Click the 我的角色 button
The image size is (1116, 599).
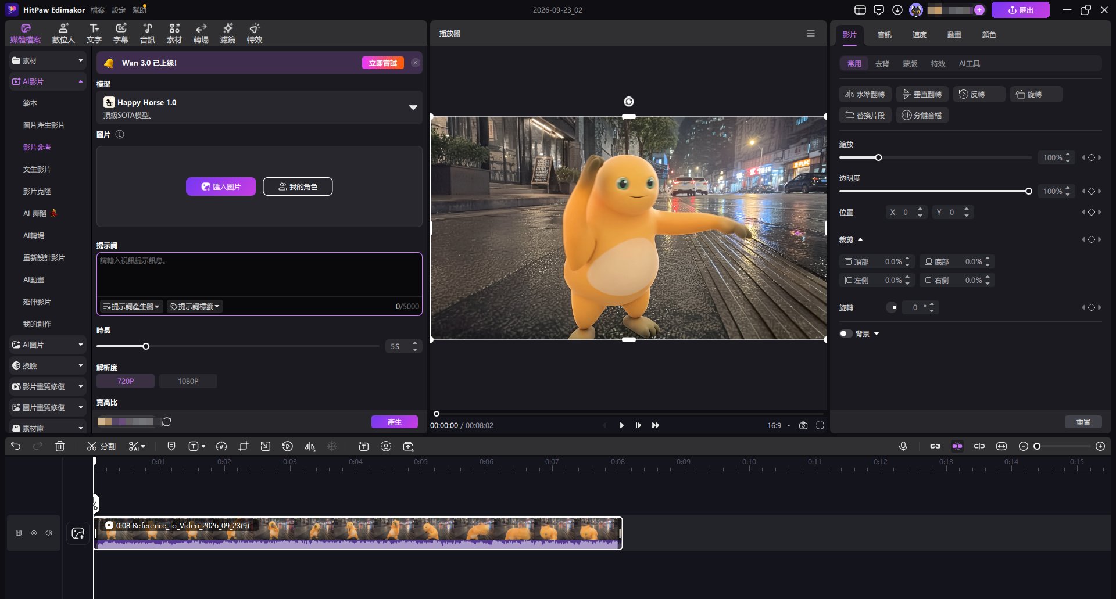click(x=298, y=186)
